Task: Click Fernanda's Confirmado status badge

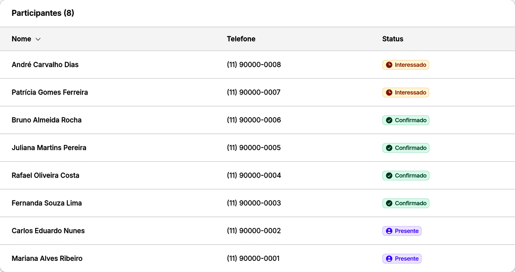Action: point(406,203)
